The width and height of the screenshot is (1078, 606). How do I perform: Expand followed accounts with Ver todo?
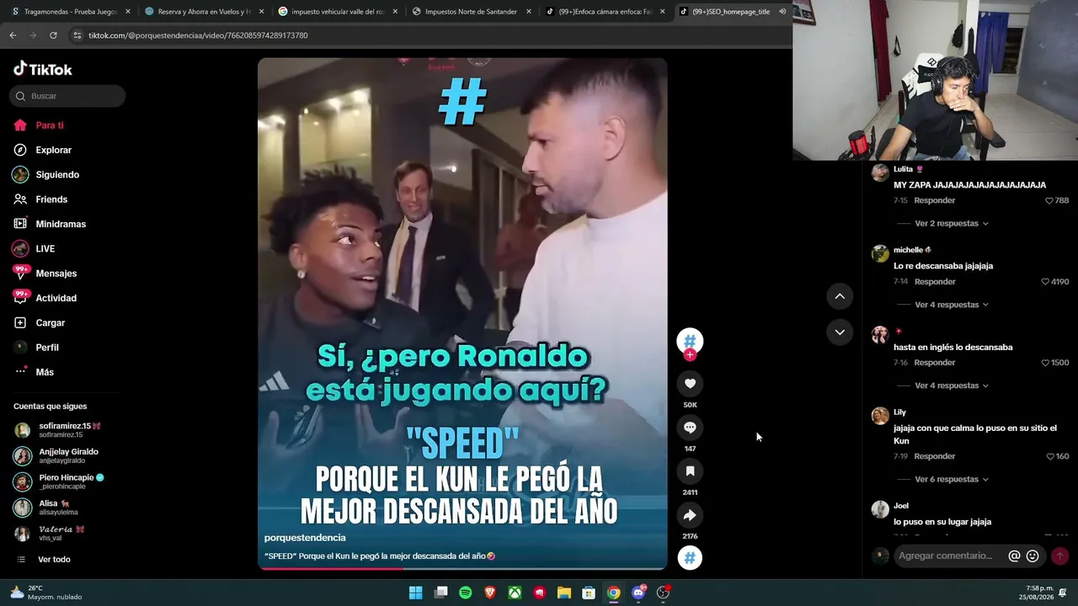54,559
